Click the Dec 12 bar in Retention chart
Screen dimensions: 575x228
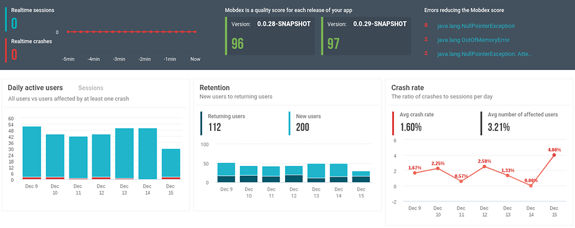[x=294, y=174]
